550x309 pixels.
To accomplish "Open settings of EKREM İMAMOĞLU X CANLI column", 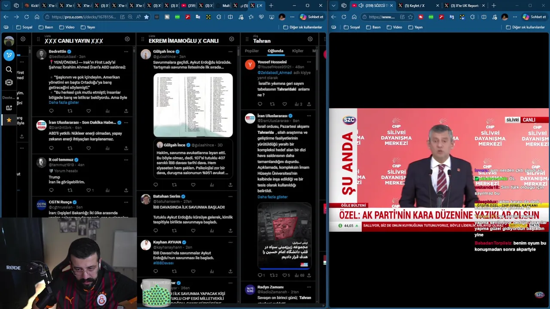I will pos(232,39).
